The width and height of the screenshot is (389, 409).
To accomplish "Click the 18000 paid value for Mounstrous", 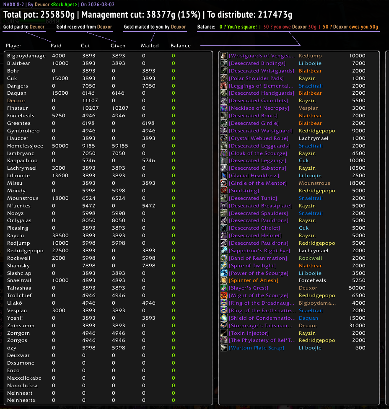I will click(x=60, y=199).
